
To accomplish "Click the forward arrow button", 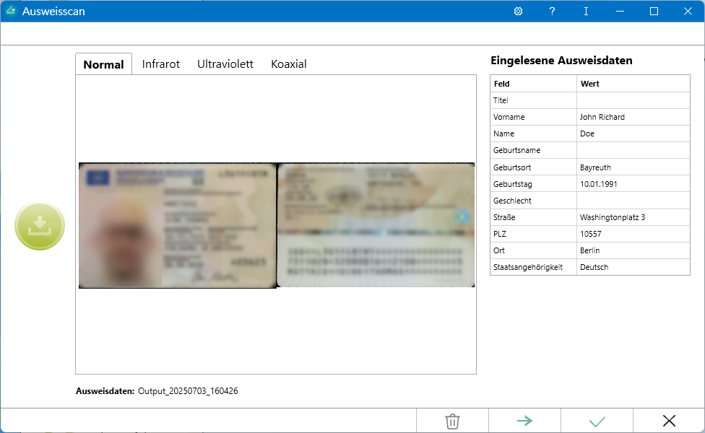I will pos(524,421).
